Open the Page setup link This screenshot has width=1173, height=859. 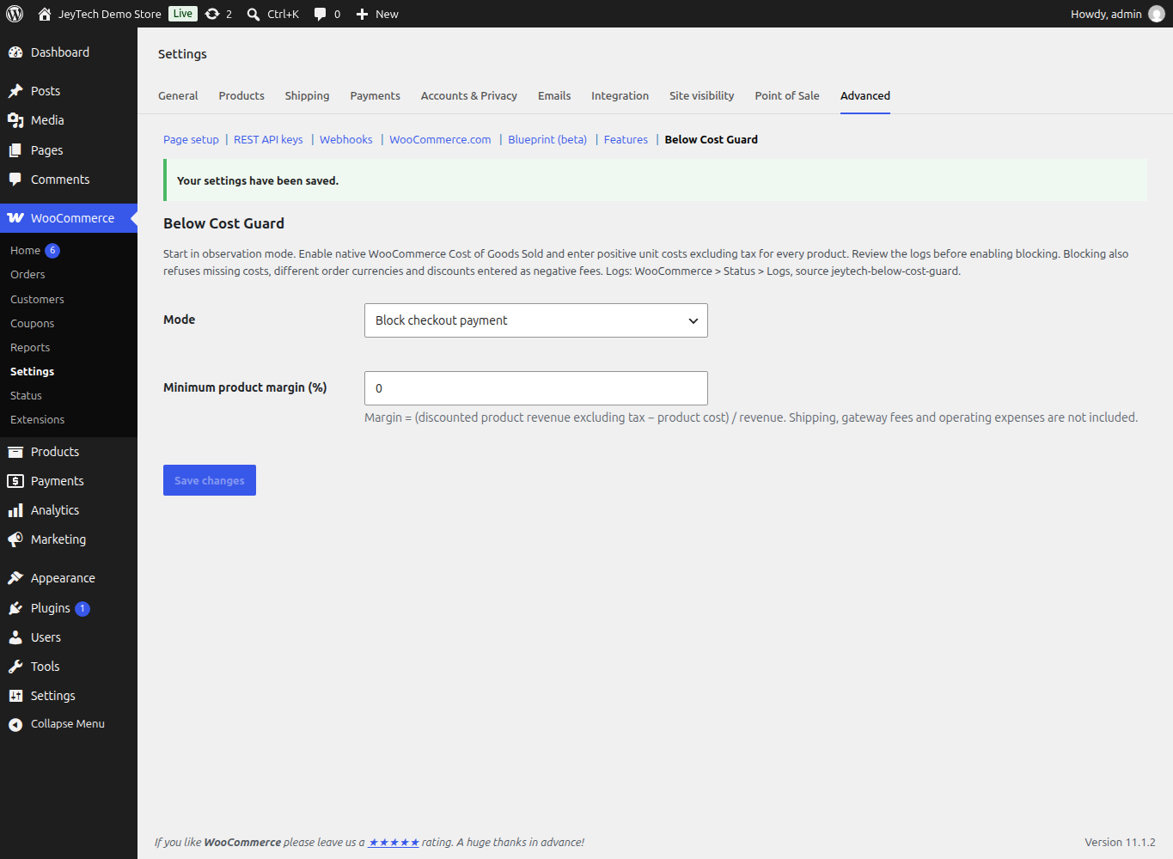point(191,139)
